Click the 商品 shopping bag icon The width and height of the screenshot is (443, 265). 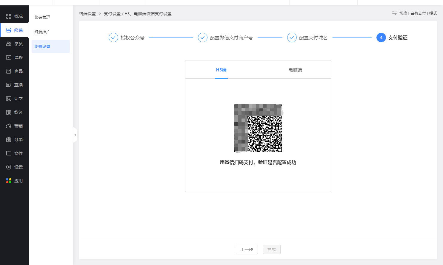point(9,71)
